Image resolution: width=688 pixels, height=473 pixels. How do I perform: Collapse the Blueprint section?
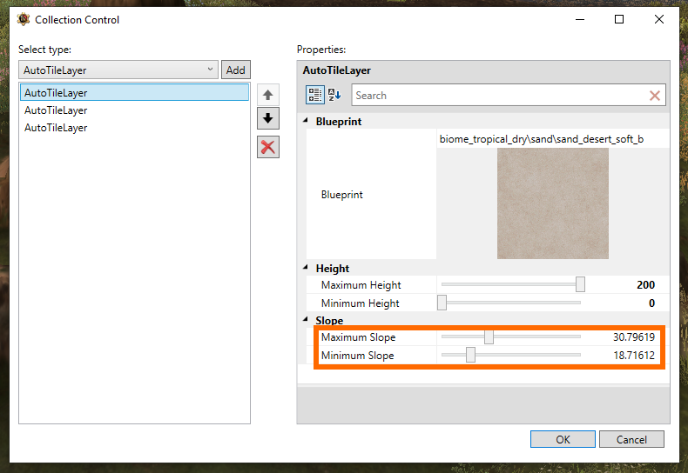[306, 120]
